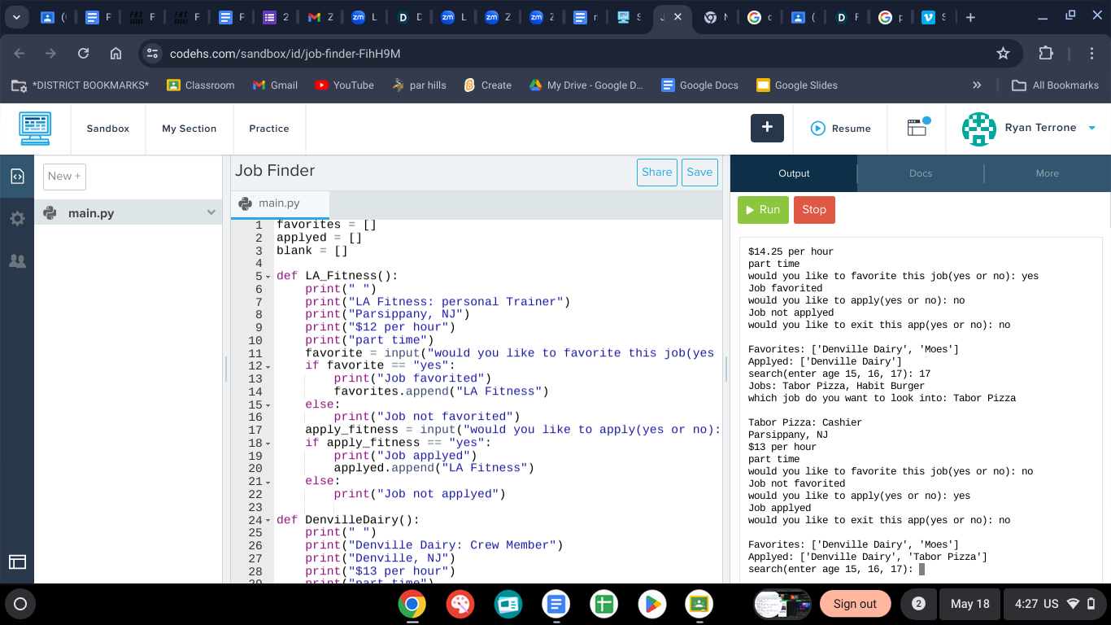Open the Classroom bookmark

(201, 85)
